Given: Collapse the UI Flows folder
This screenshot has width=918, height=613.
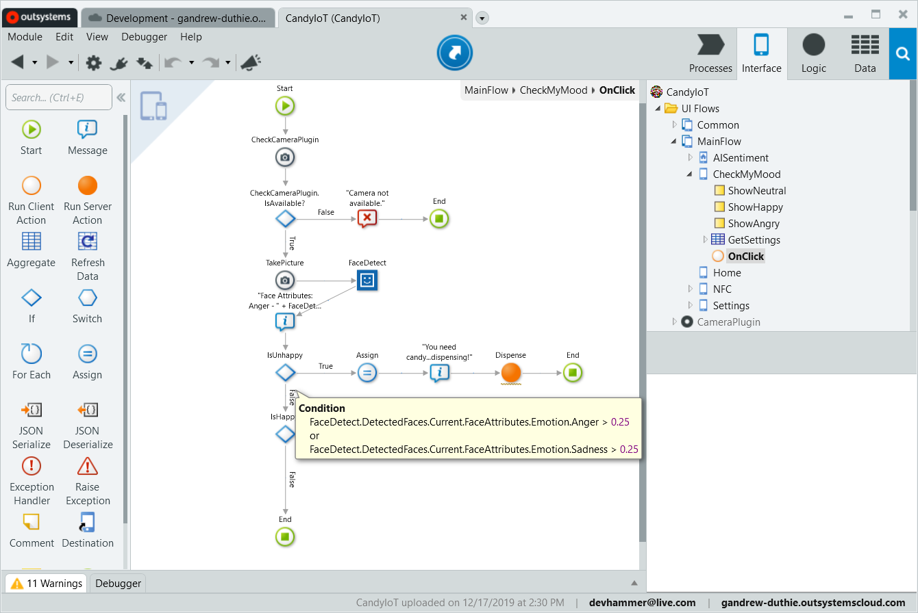Looking at the screenshot, I should (658, 109).
